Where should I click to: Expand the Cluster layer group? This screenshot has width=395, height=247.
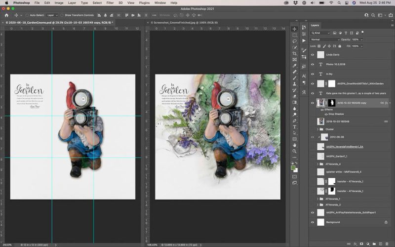[x=318, y=129]
